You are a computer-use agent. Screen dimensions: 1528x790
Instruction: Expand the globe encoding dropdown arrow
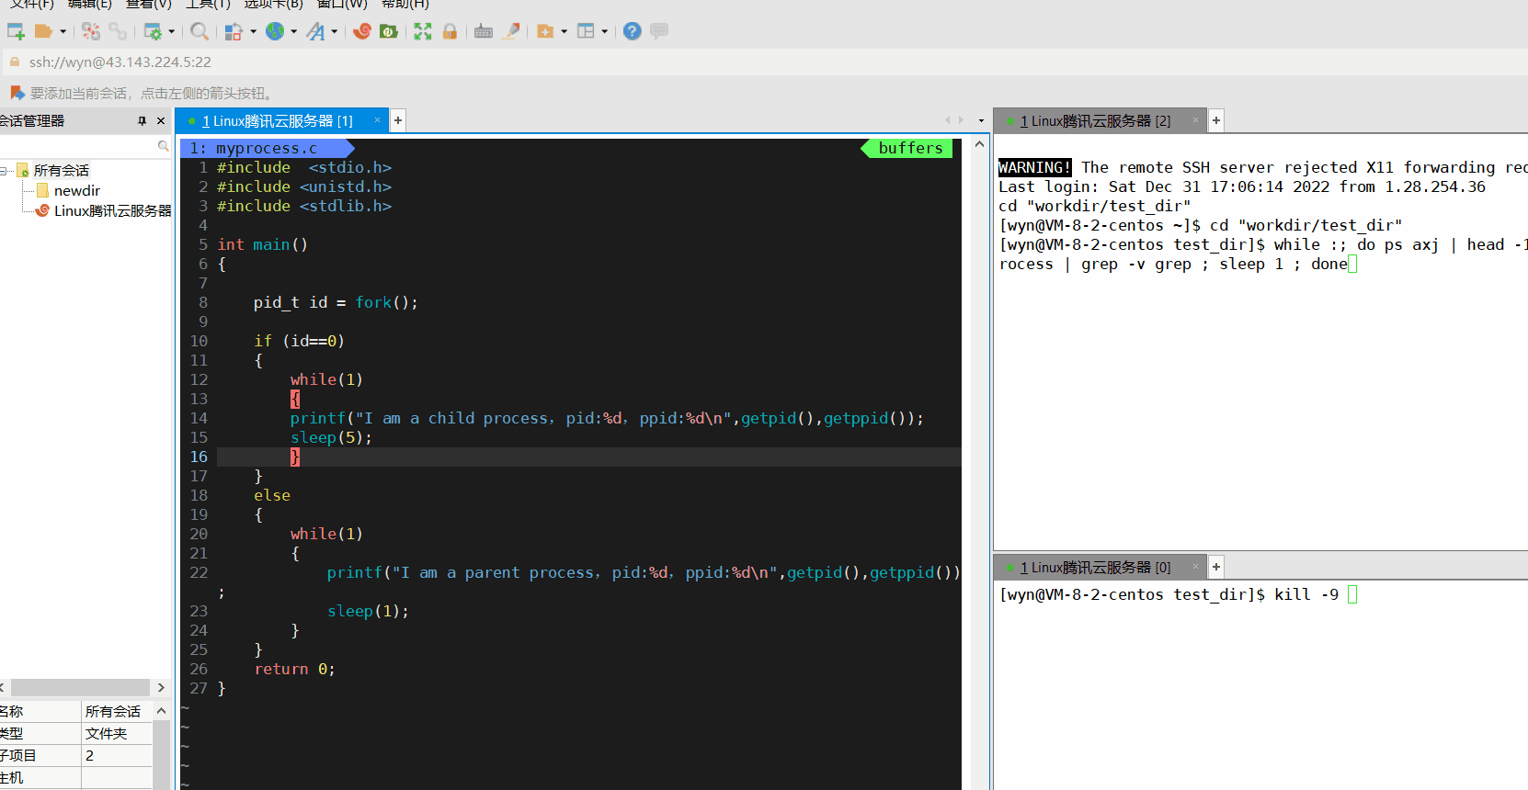(293, 32)
